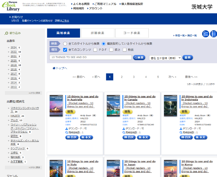Screen dimensions: 217x177
Task: Click the search keyword input field
Action: (91, 57)
